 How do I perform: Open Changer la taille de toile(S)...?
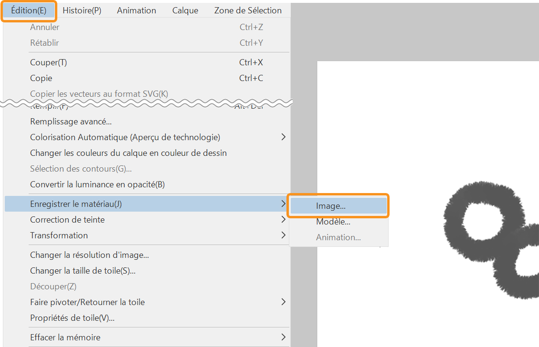[83, 271]
